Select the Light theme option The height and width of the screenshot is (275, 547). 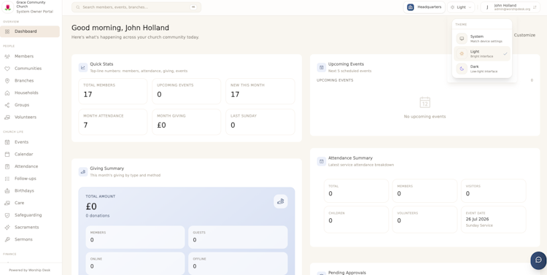[482, 54]
